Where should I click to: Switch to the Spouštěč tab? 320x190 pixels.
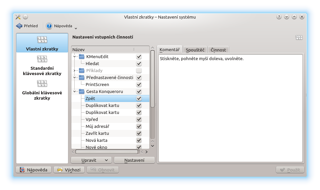pos(195,50)
